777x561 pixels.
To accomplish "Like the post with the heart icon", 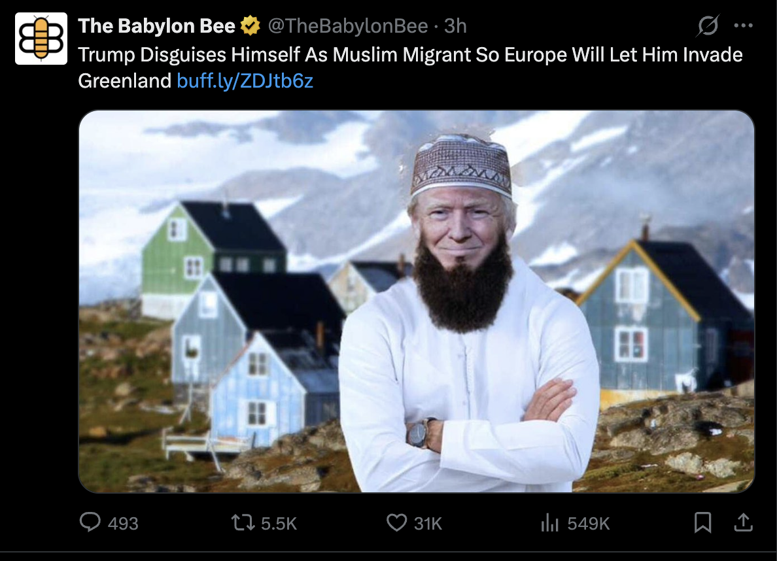I will click(x=396, y=522).
